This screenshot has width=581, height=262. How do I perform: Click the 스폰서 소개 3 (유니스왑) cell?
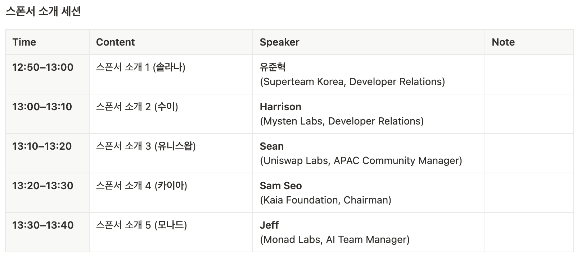point(171,153)
